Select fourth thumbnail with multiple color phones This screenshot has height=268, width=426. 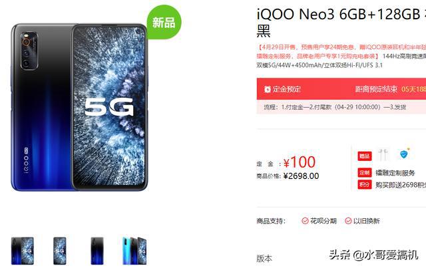click(x=134, y=251)
